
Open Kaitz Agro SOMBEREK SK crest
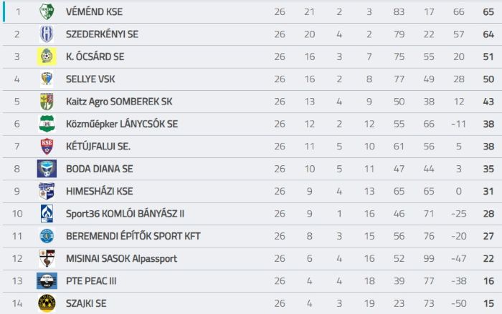[47, 102]
